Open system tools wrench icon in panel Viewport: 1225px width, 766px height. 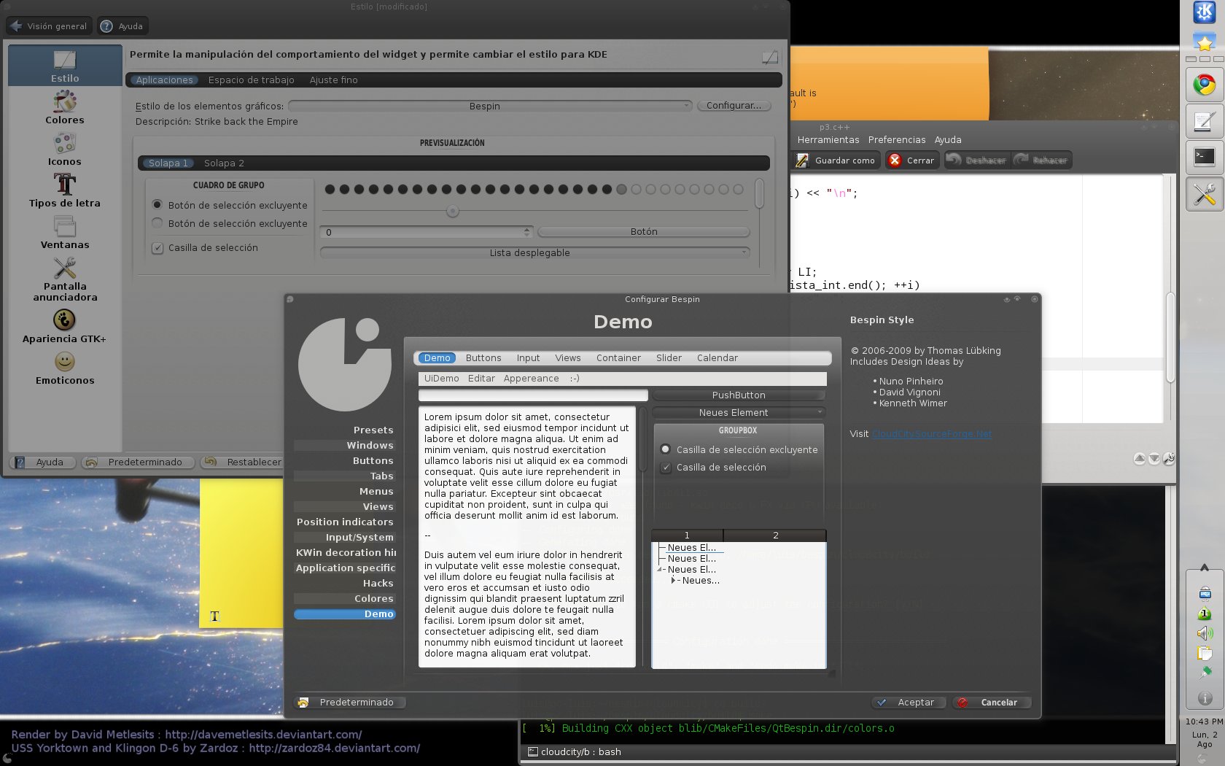(1204, 193)
